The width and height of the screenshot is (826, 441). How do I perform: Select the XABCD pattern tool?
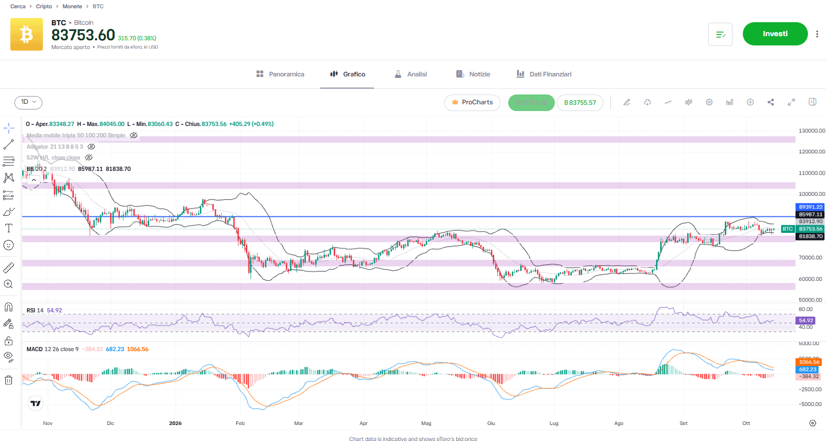point(9,178)
